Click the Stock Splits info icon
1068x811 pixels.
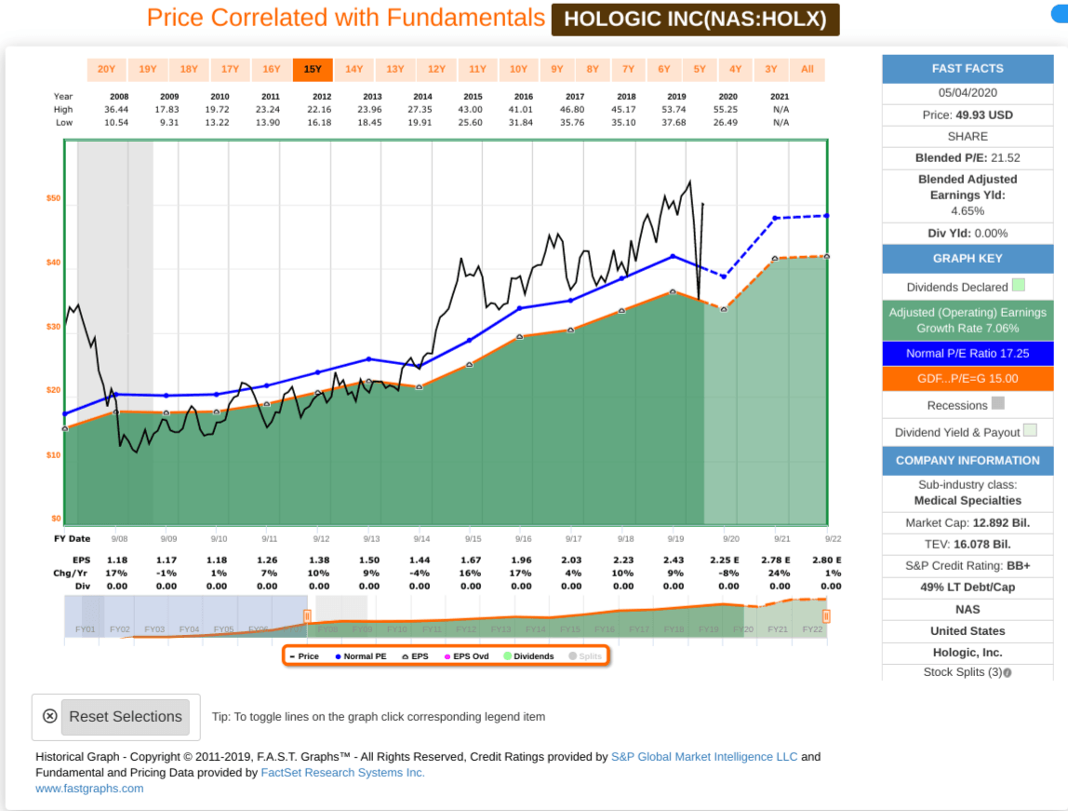coord(1008,672)
